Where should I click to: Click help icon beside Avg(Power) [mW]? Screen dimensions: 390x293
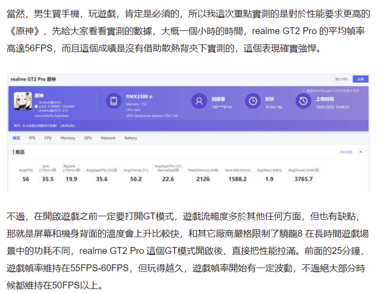click(317, 170)
